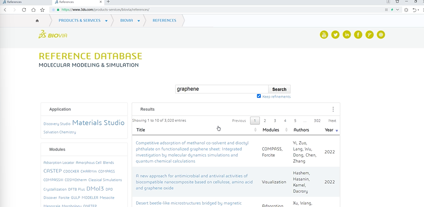Click the sun brightness icon in toolbar

[406, 10]
